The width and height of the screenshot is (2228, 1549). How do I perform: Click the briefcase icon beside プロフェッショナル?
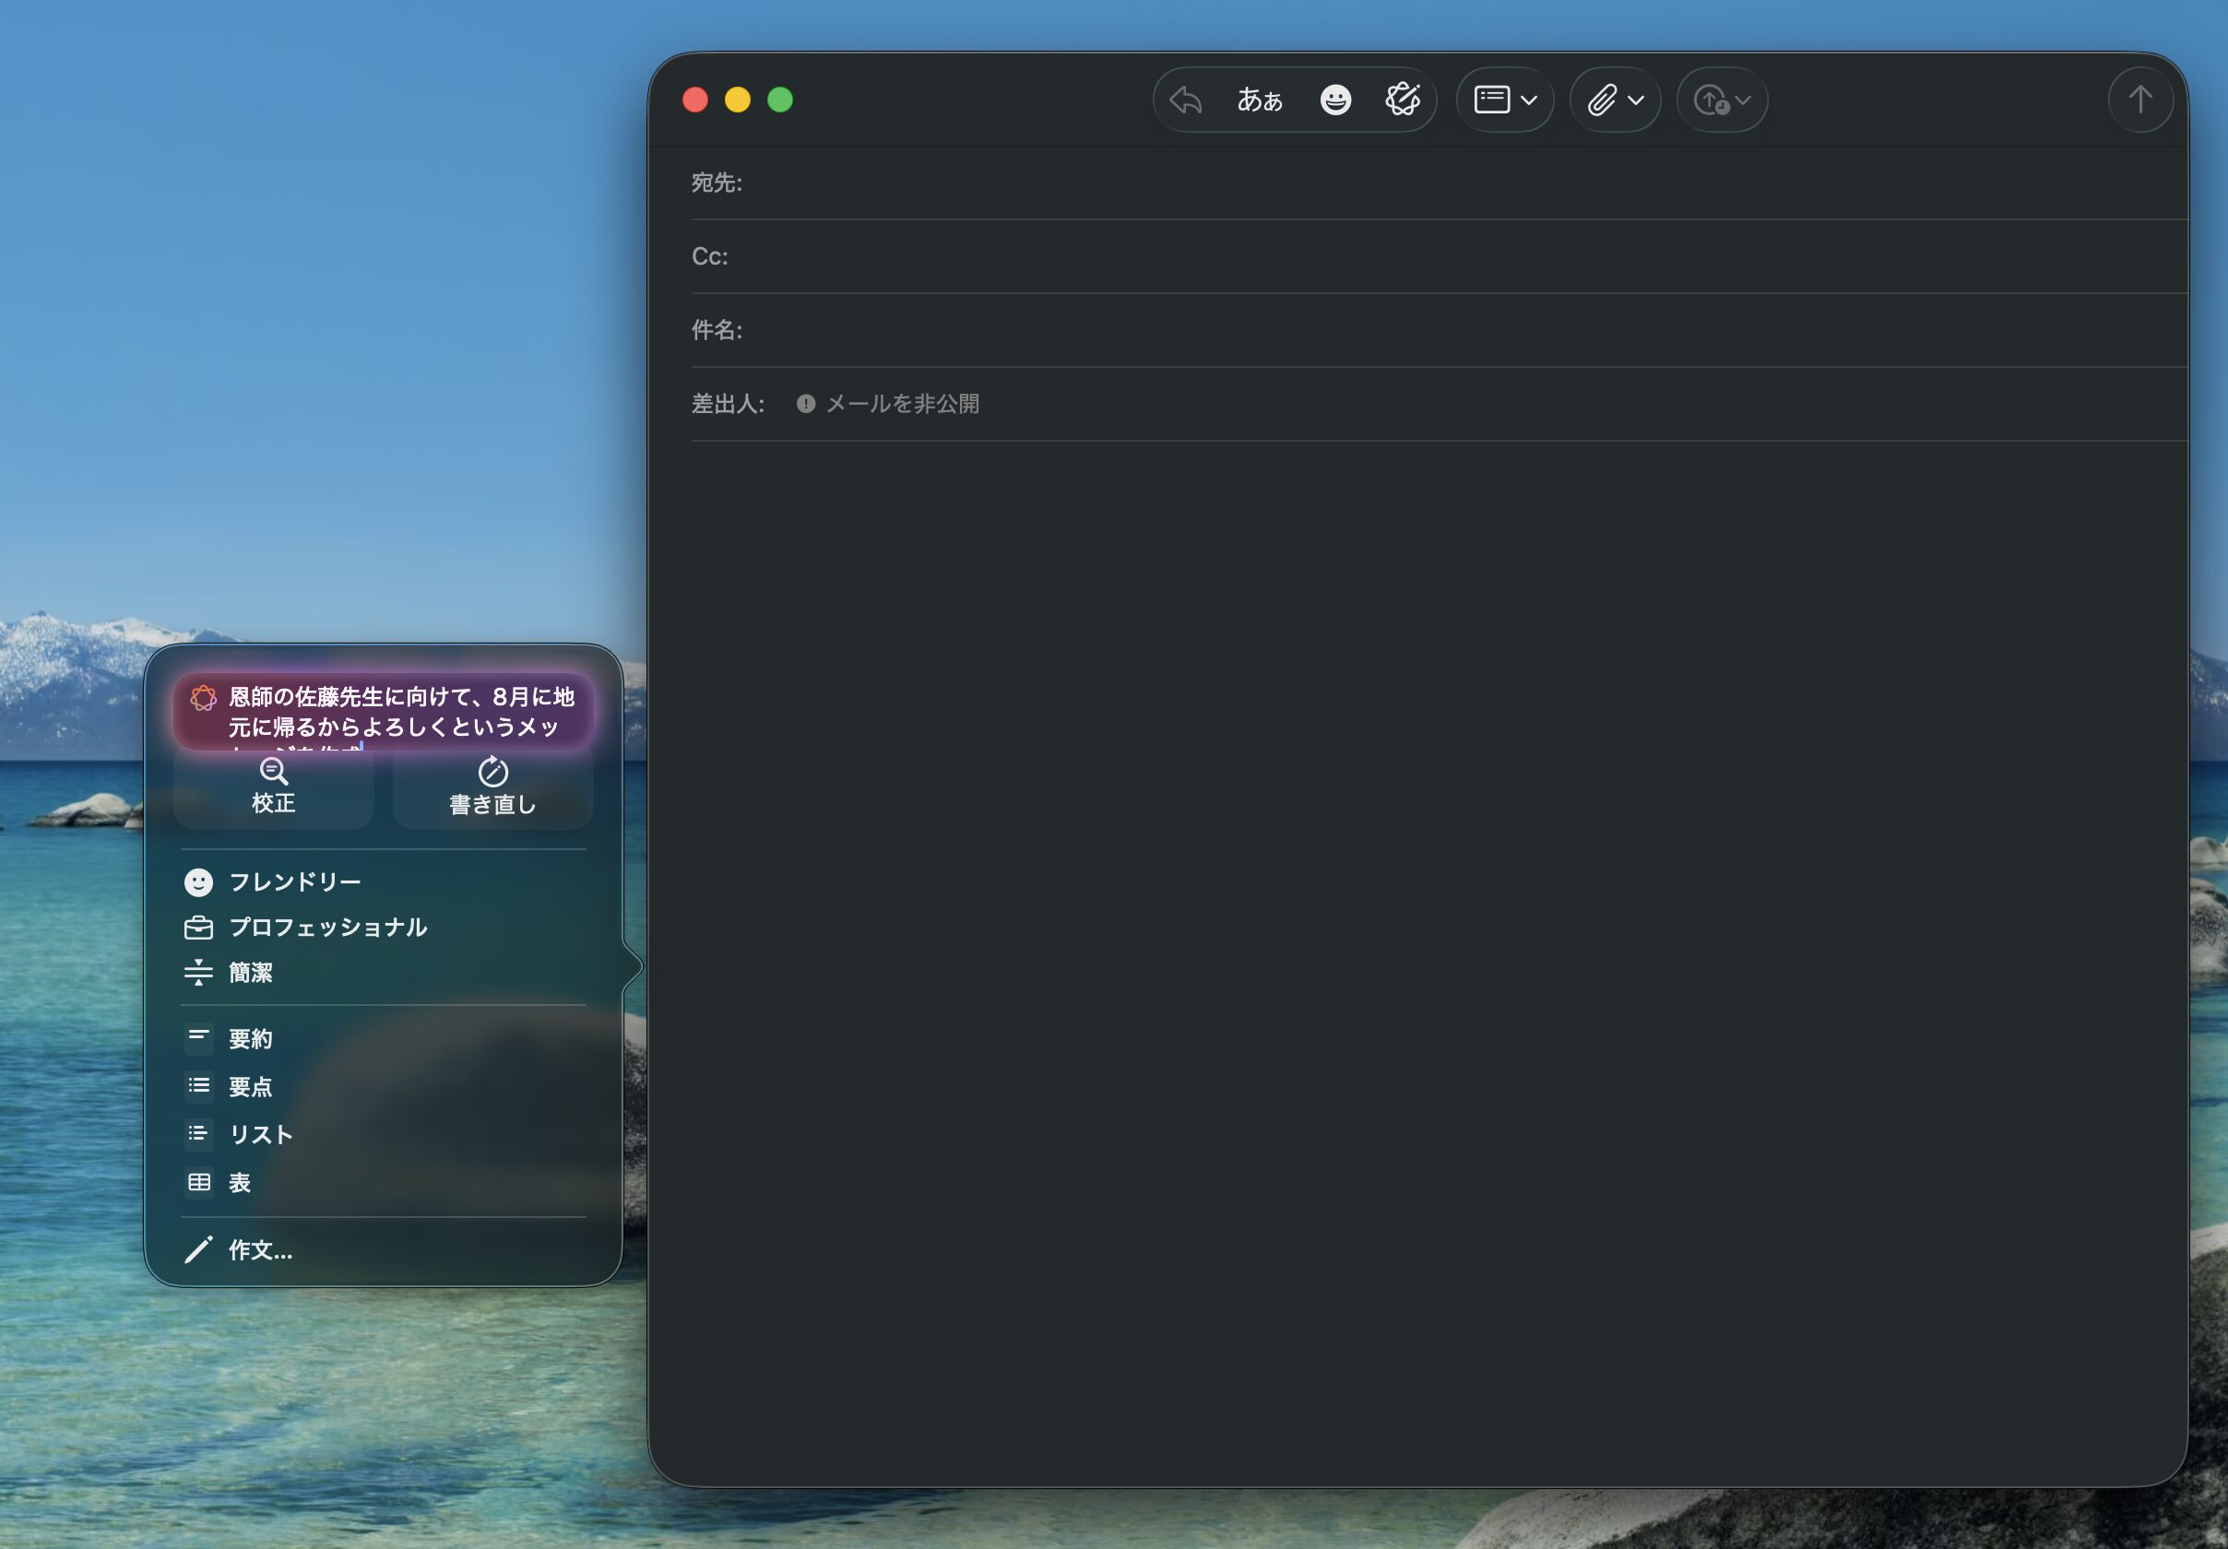[198, 928]
